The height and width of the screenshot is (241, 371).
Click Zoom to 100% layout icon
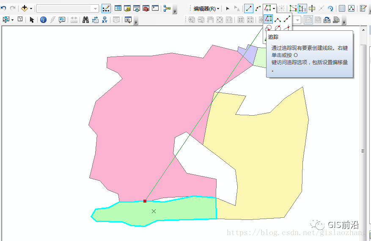tap(229, 20)
